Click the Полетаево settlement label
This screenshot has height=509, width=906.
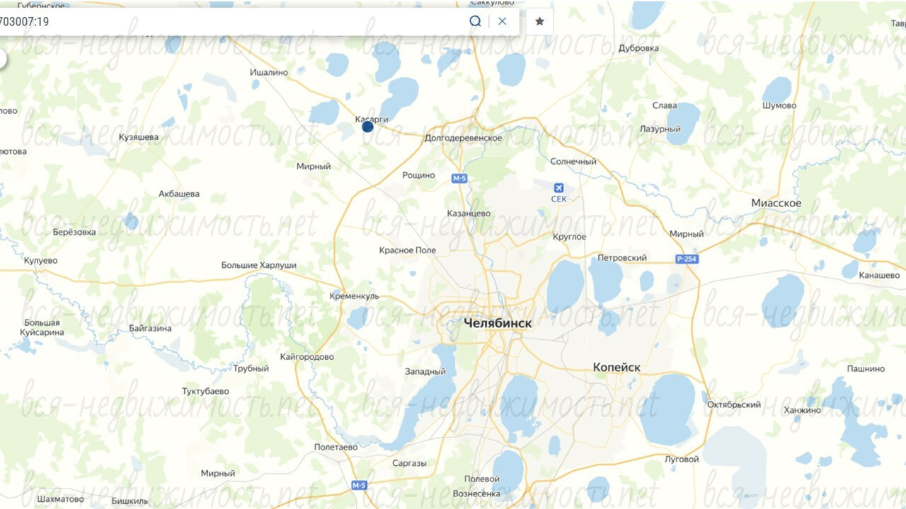tap(336, 447)
